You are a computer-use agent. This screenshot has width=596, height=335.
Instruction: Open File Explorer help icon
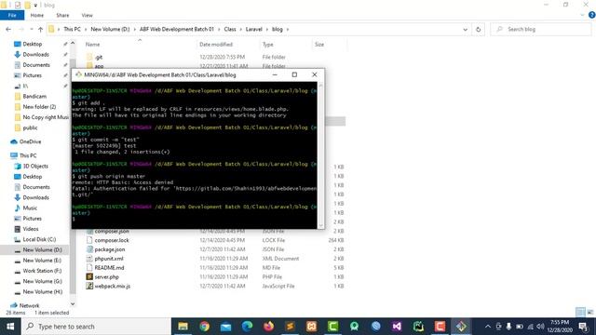[x=592, y=15]
